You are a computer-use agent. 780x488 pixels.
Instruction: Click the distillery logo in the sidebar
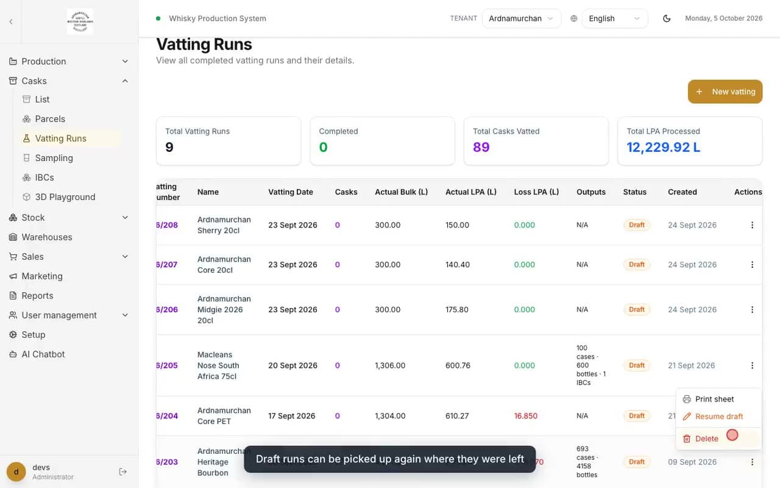point(80,21)
